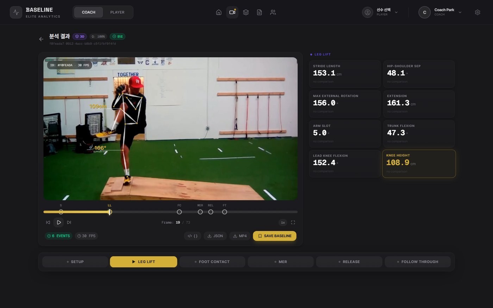Select the MER phase tab
This screenshot has width=493, height=308.
click(x=281, y=262)
